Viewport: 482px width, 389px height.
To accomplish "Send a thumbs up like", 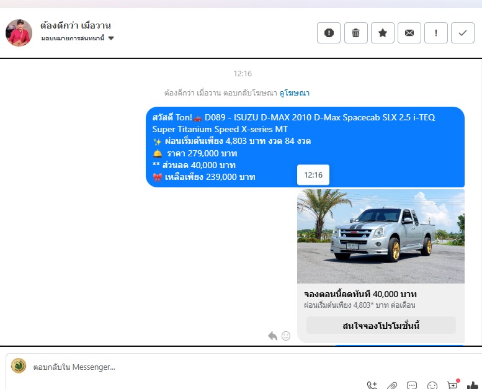I will (x=473, y=385).
